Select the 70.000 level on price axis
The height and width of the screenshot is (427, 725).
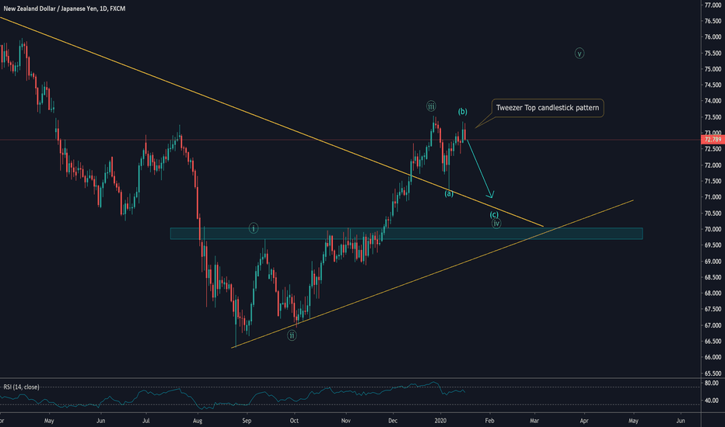click(x=711, y=229)
